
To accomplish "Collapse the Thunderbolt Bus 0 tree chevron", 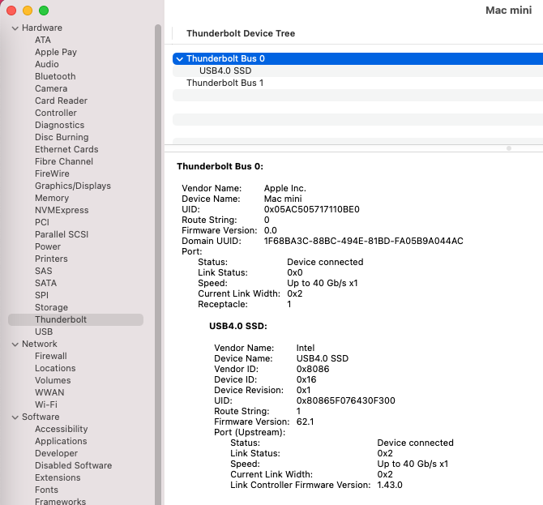I will click(x=179, y=59).
